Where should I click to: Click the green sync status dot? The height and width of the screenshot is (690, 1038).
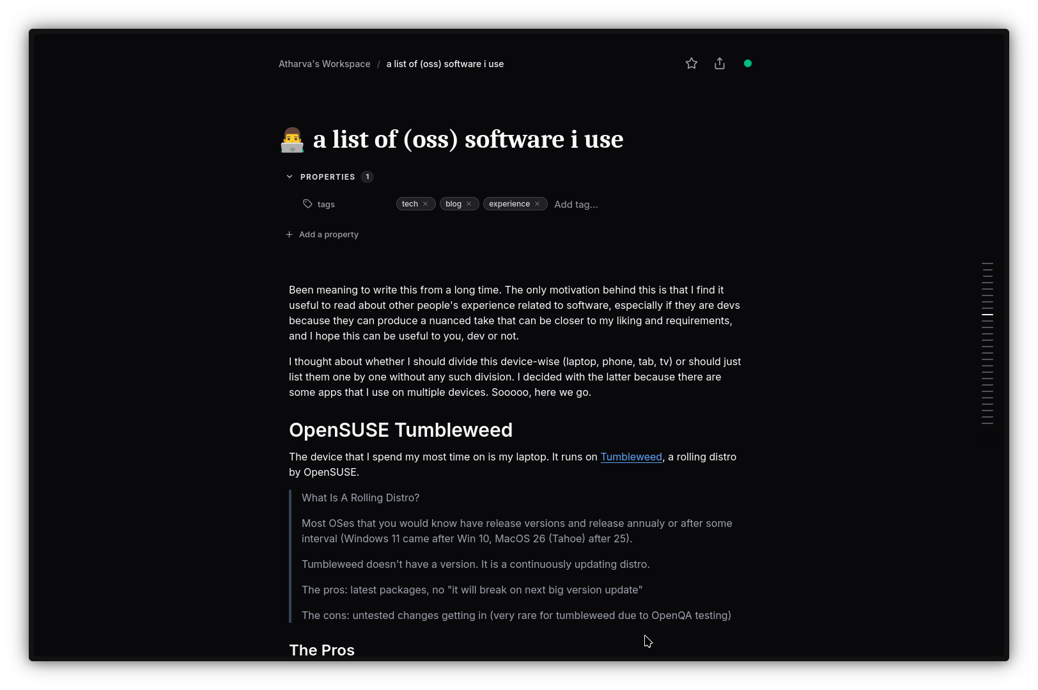click(x=748, y=63)
